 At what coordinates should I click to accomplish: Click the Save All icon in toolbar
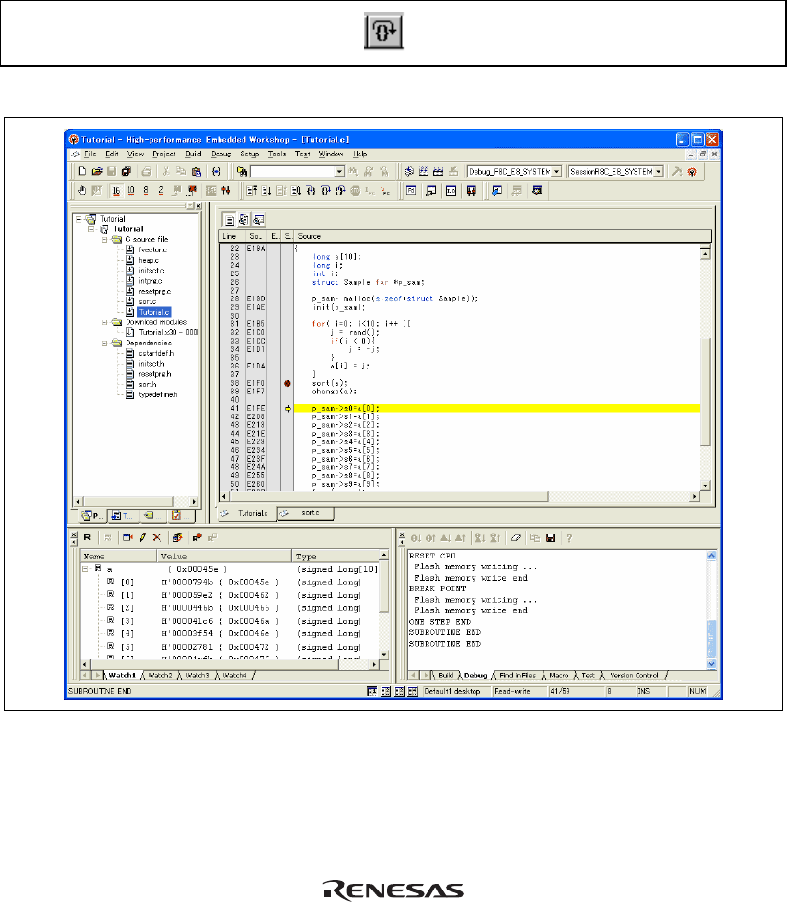[127, 171]
